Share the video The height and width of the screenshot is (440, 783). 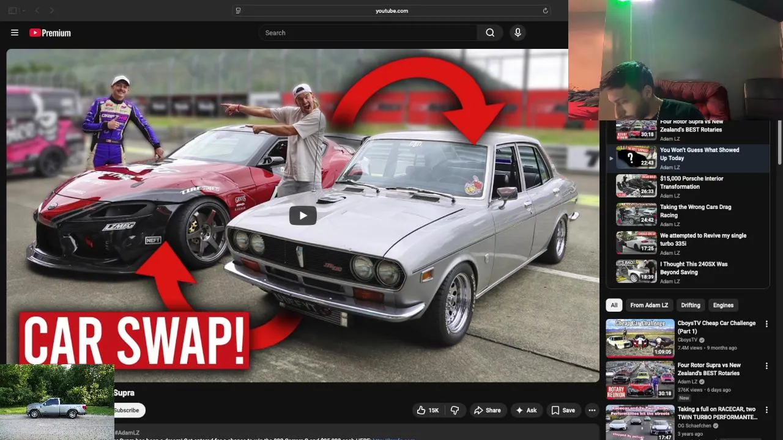487,411
